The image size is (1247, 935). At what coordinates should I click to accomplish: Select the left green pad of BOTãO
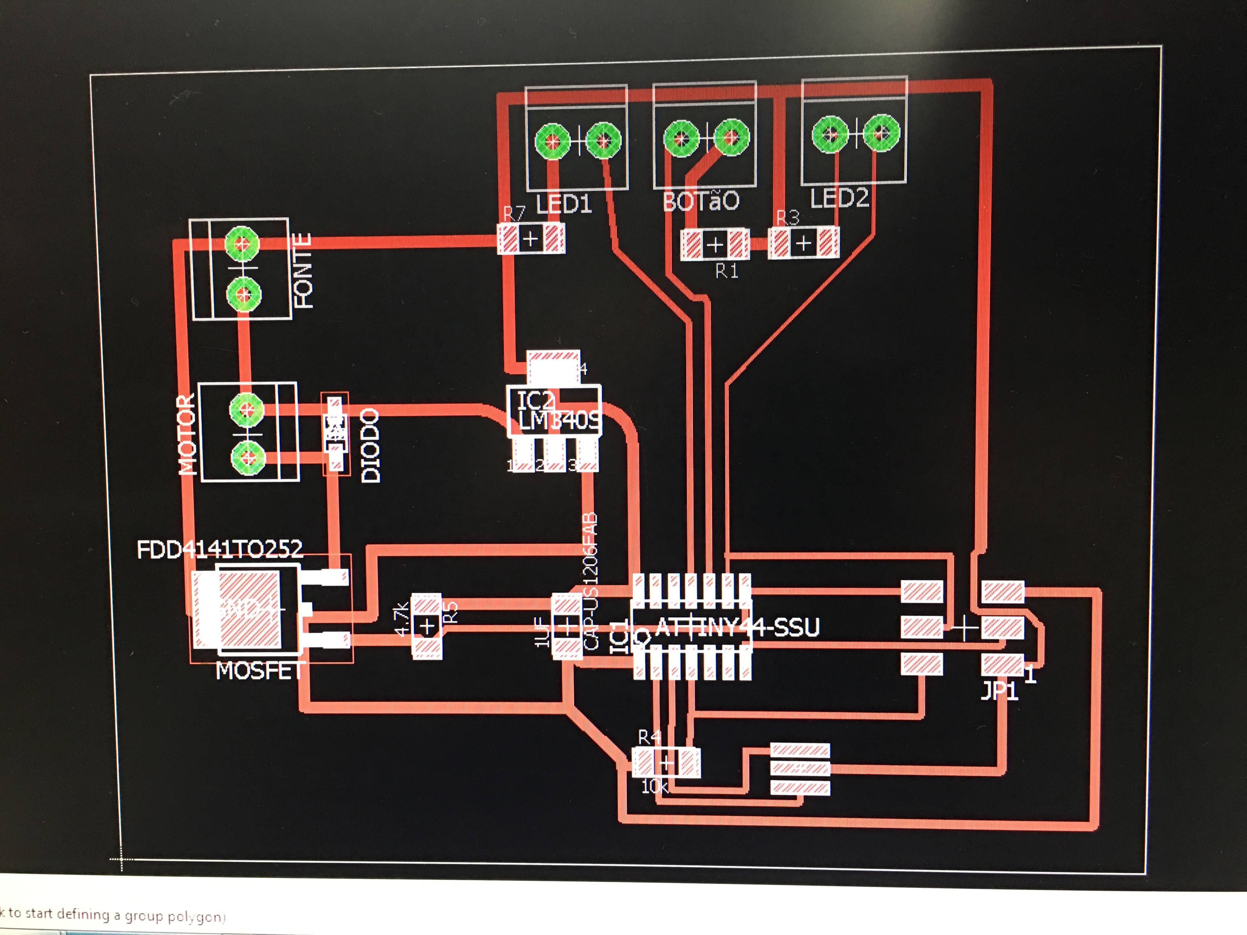click(682, 138)
